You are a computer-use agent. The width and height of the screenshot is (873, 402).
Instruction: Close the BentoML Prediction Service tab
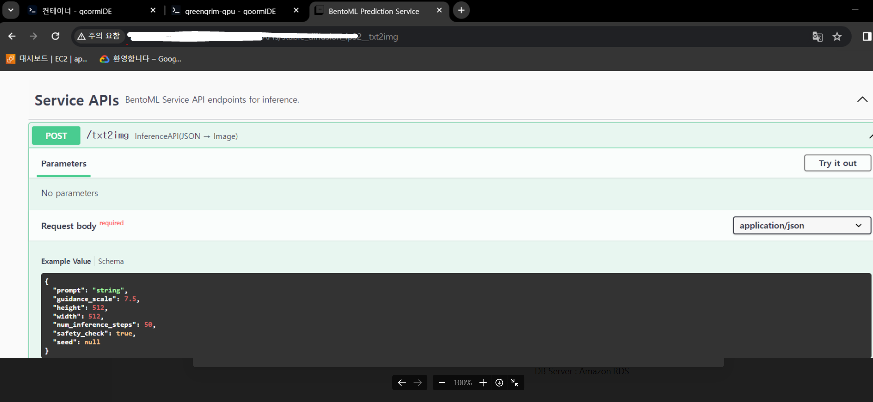coord(439,10)
